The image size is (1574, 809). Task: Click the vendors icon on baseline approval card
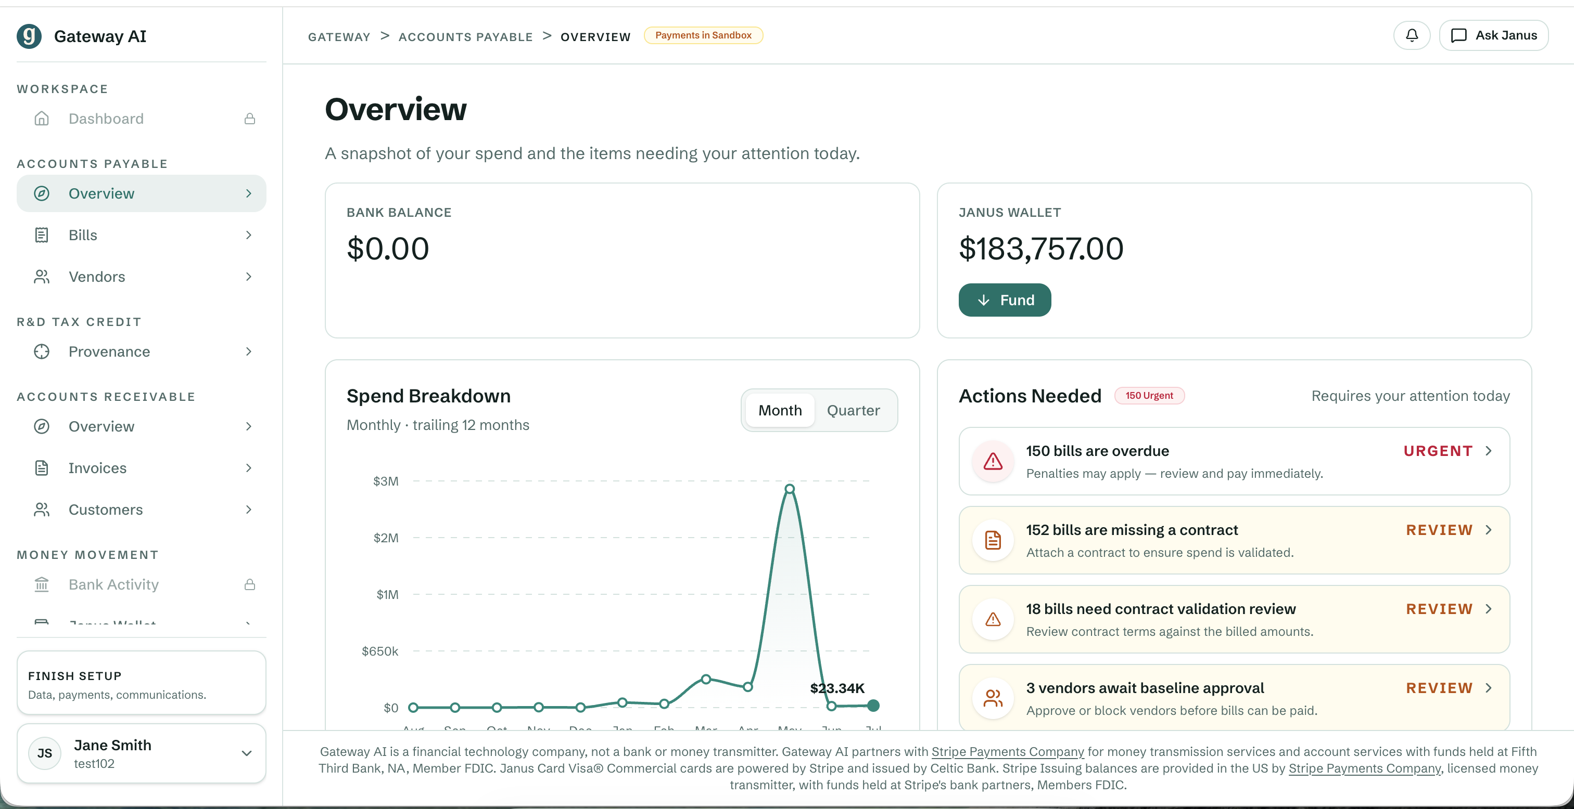pyautogui.click(x=993, y=698)
